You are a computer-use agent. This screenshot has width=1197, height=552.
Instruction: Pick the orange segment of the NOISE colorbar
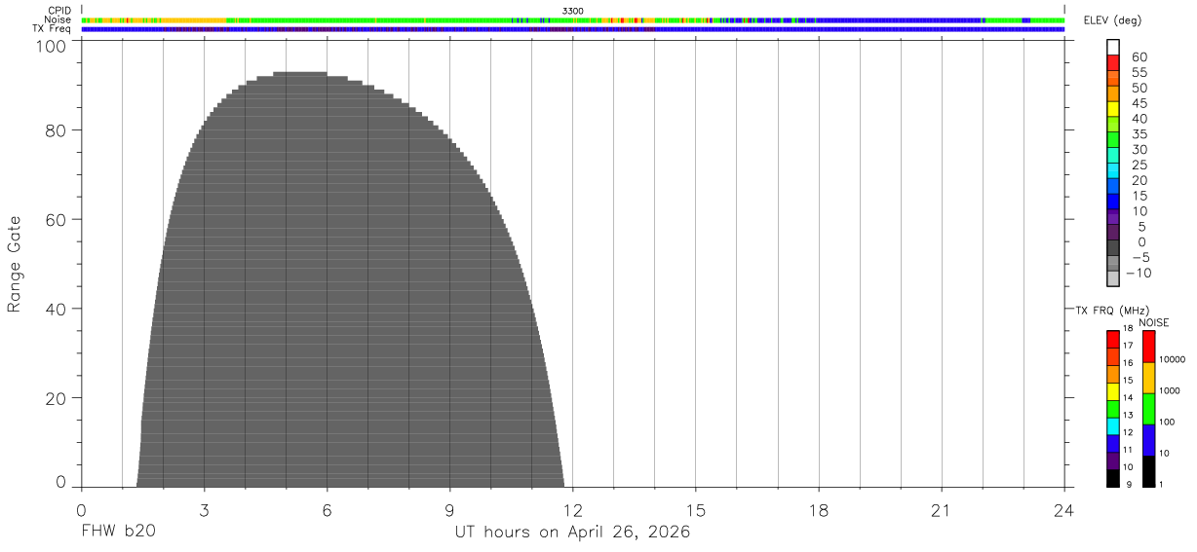pyautogui.click(x=1148, y=378)
